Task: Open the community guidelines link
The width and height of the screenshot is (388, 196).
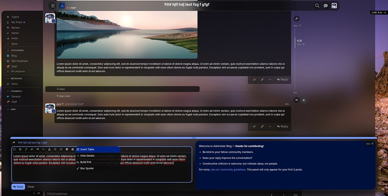Action: [228, 170]
